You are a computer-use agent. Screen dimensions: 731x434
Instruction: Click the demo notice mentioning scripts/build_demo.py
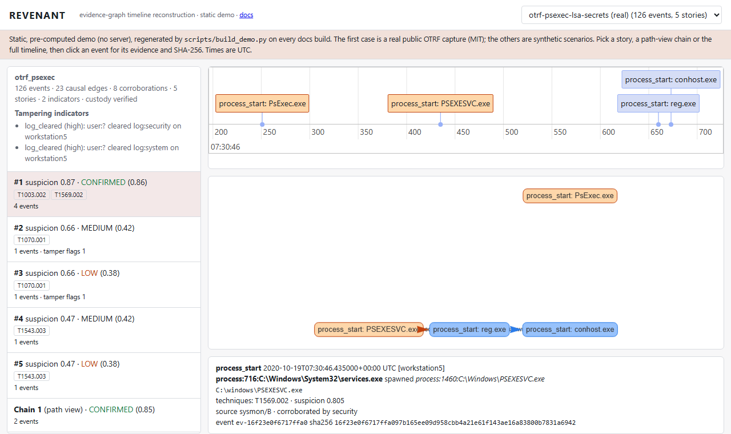pos(365,45)
